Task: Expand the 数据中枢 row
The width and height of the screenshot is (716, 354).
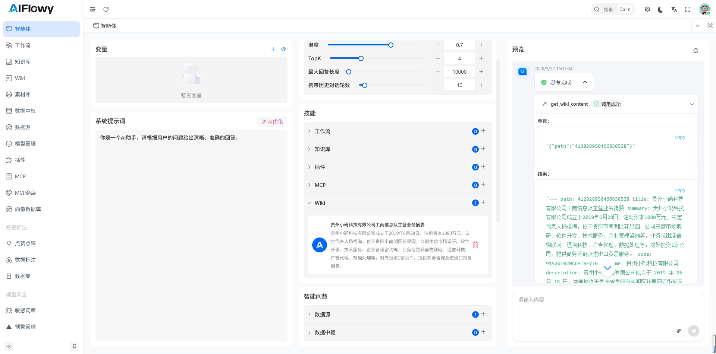Action: click(398, 332)
